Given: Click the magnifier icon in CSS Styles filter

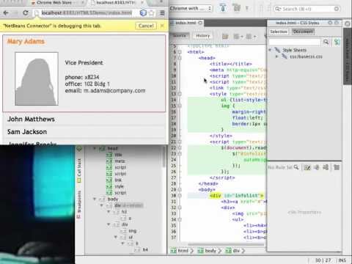Looking at the screenshot, I should pos(326,42).
